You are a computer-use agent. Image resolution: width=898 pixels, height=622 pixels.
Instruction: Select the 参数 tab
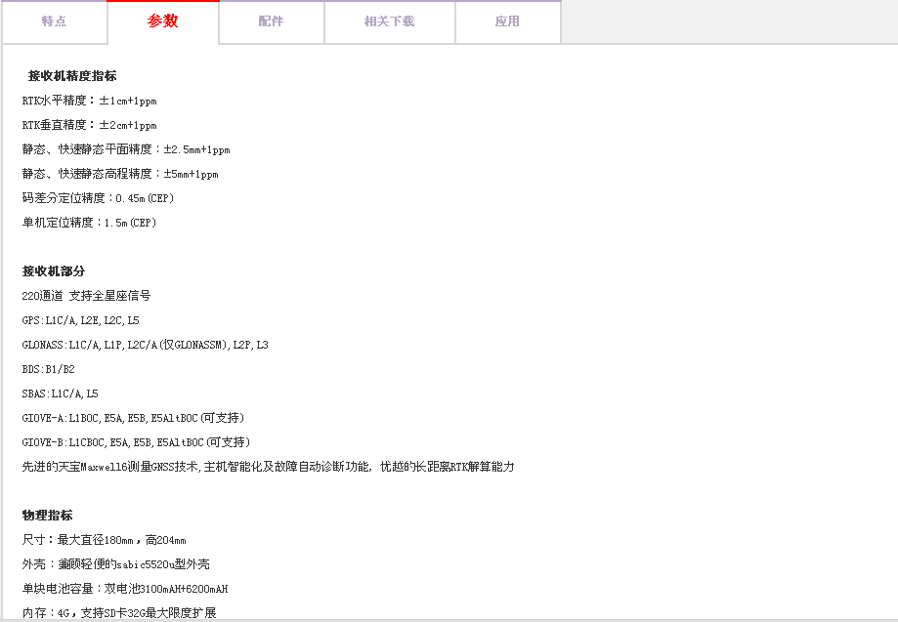163,21
